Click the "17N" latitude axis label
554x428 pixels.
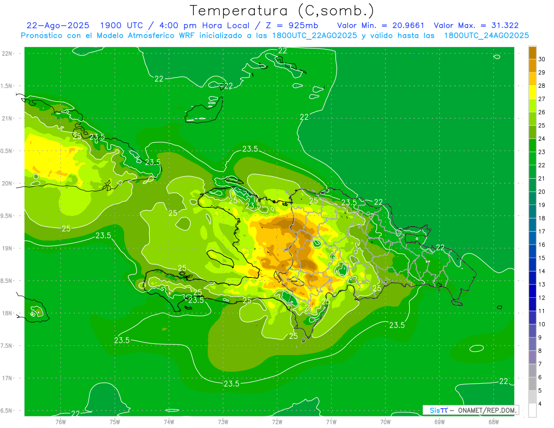point(7,378)
